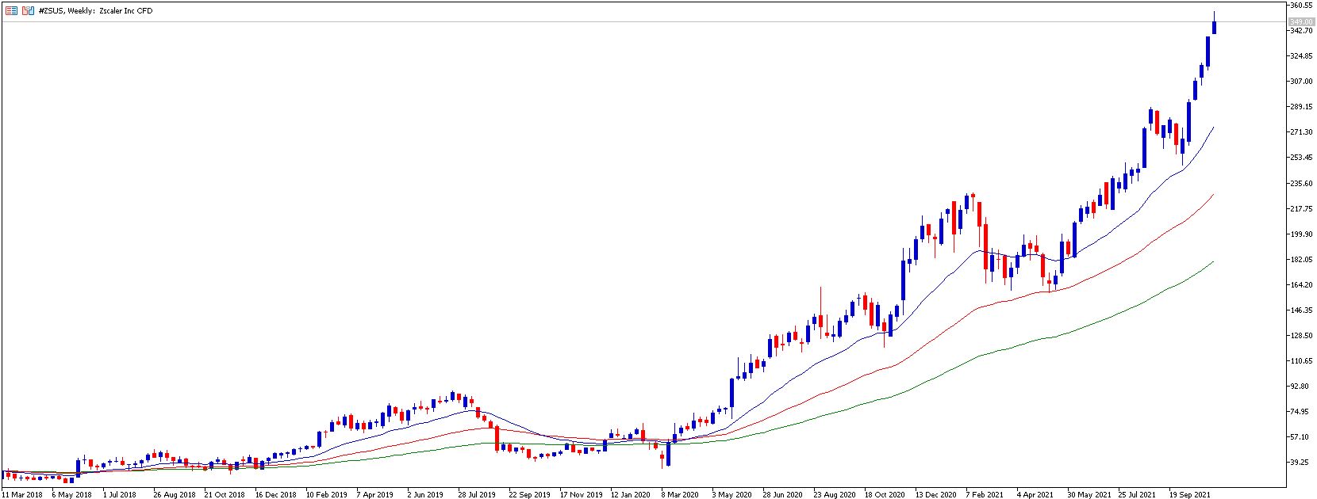Click the 342.70 price scale label

pos(1301,31)
